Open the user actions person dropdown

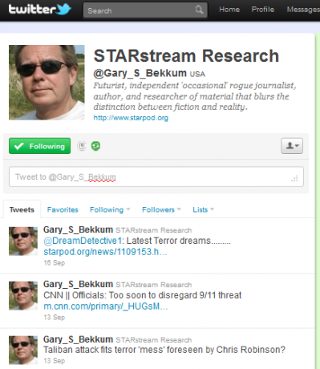coord(292,146)
